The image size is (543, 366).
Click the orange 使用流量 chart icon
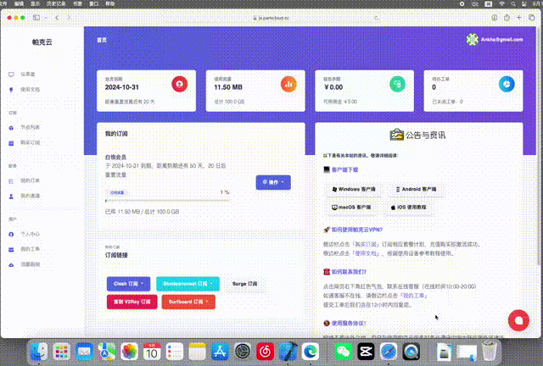click(289, 84)
